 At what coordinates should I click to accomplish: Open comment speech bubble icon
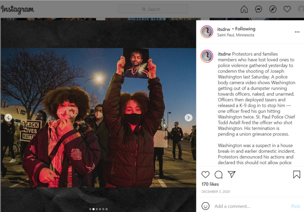point(218,174)
